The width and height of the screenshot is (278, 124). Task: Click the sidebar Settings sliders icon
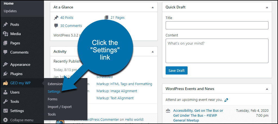(5, 111)
